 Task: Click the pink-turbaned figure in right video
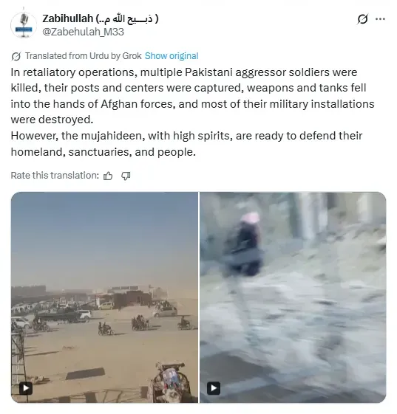(x=244, y=244)
